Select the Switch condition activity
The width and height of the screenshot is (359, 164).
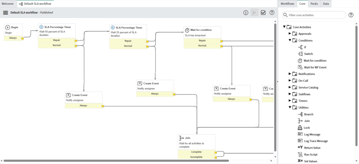[308, 54]
